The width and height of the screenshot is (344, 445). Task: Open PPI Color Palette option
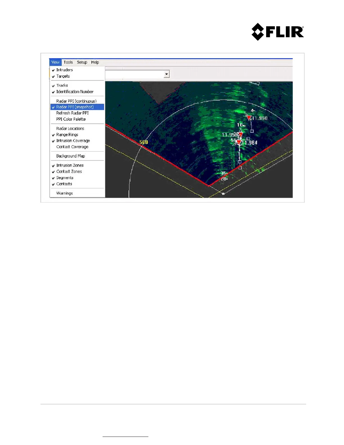77,119
